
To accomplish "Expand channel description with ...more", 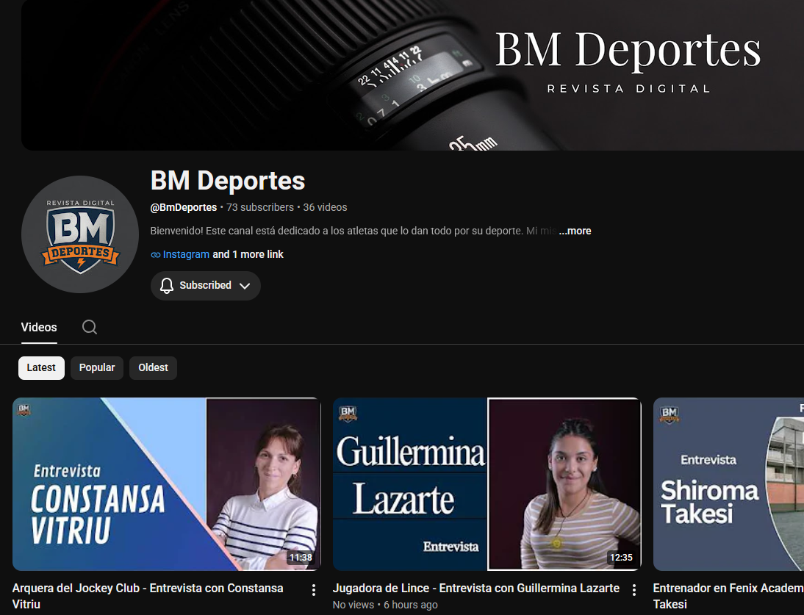I will tap(575, 231).
